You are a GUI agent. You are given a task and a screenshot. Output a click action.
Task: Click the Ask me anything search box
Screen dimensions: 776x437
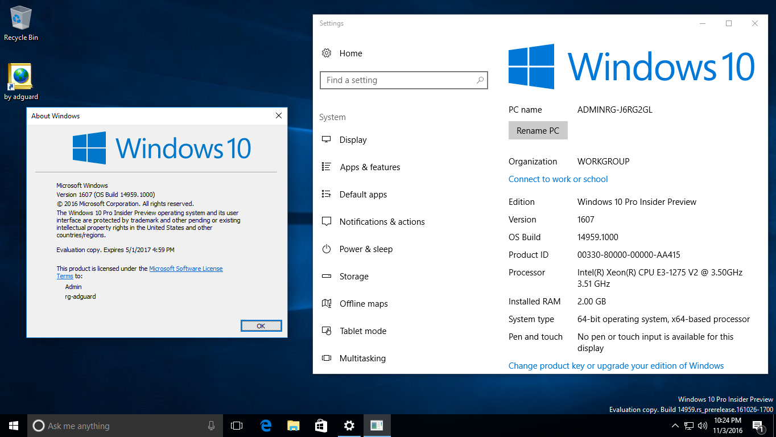pos(125,426)
